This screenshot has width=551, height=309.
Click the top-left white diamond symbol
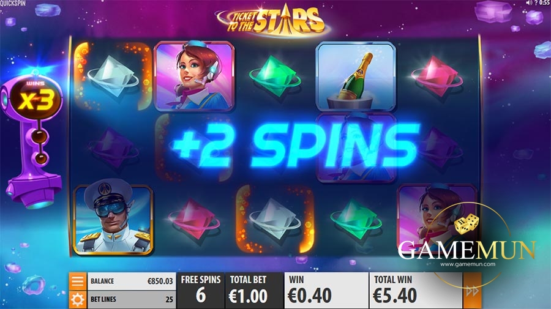[113, 76]
